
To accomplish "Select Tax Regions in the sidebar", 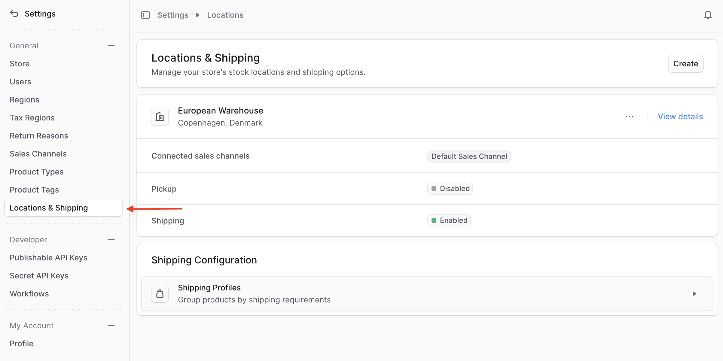I will tap(32, 117).
